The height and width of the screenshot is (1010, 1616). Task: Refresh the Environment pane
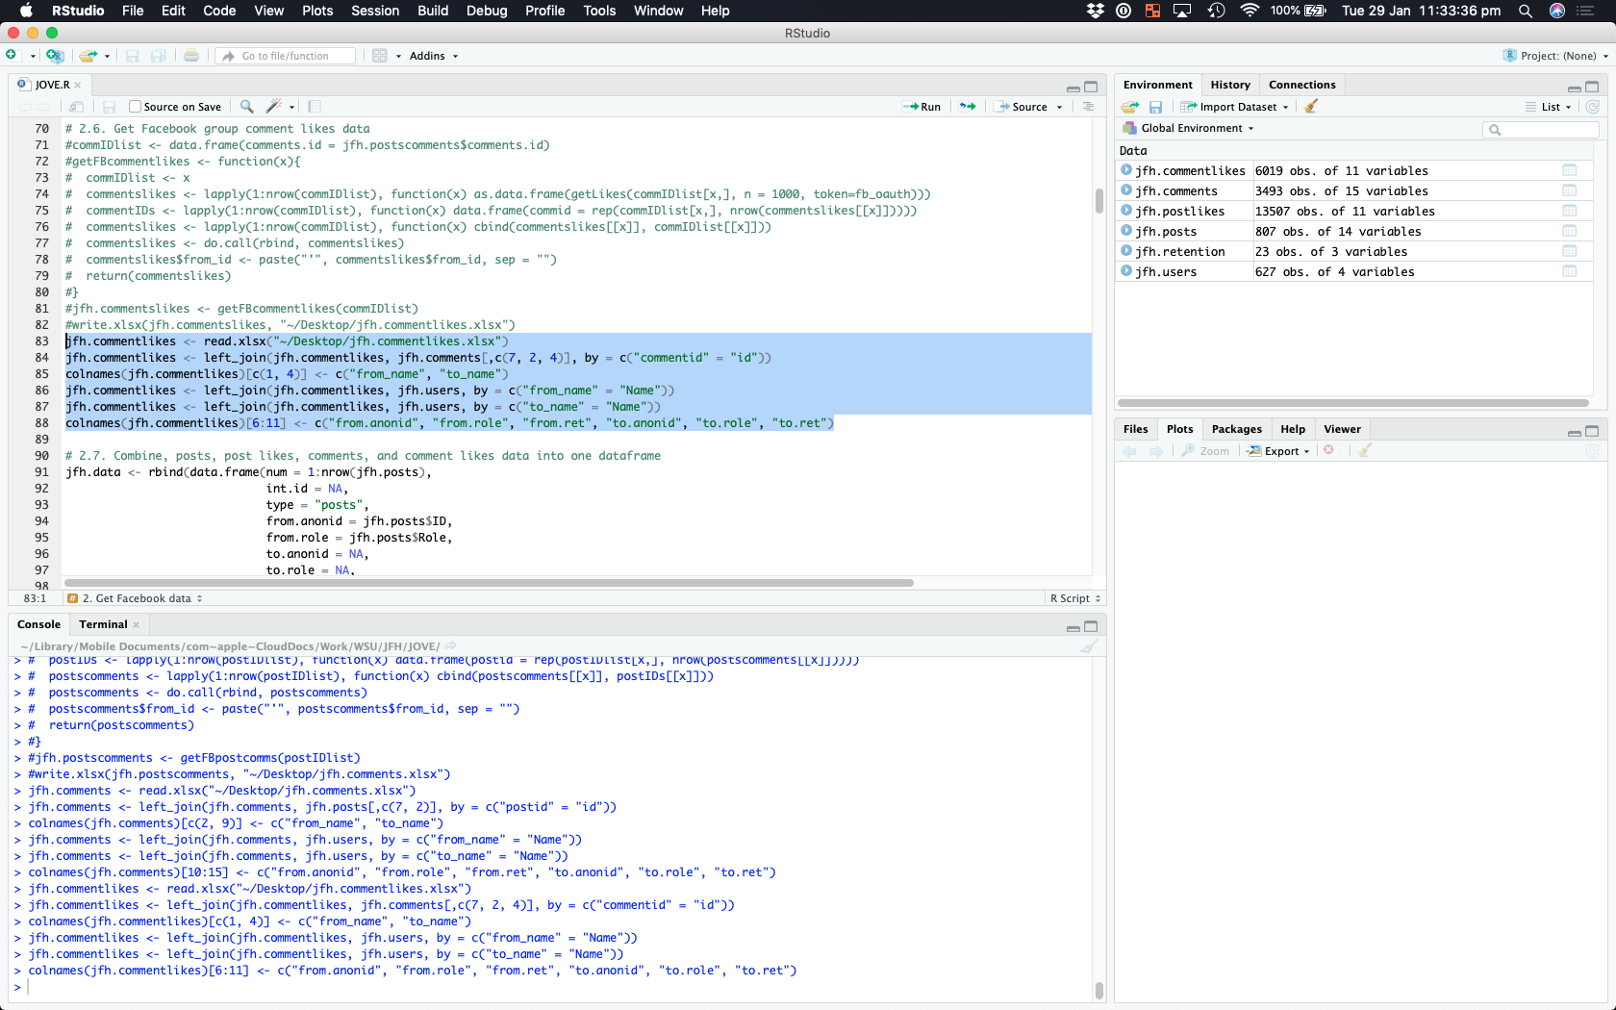(x=1593, y=107)
